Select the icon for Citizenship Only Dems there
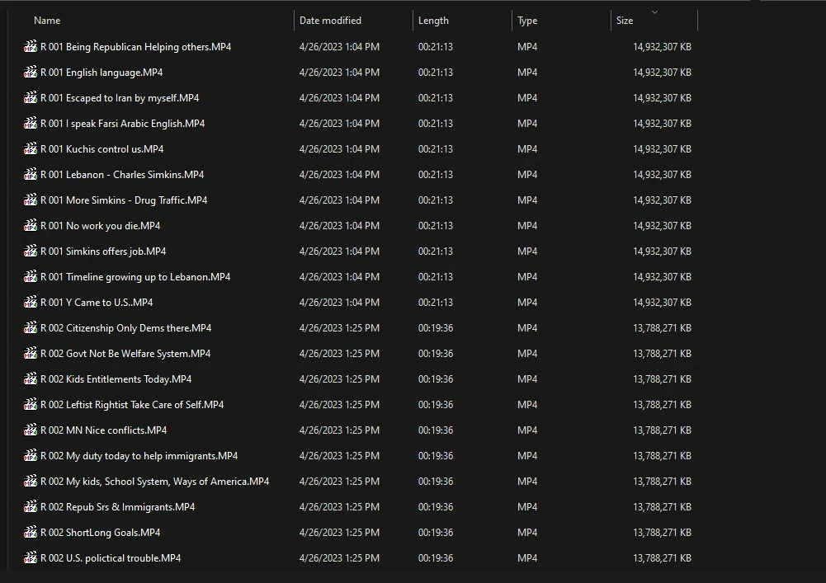The height and width of the screenshot is (583, 826). pos(31,327)
